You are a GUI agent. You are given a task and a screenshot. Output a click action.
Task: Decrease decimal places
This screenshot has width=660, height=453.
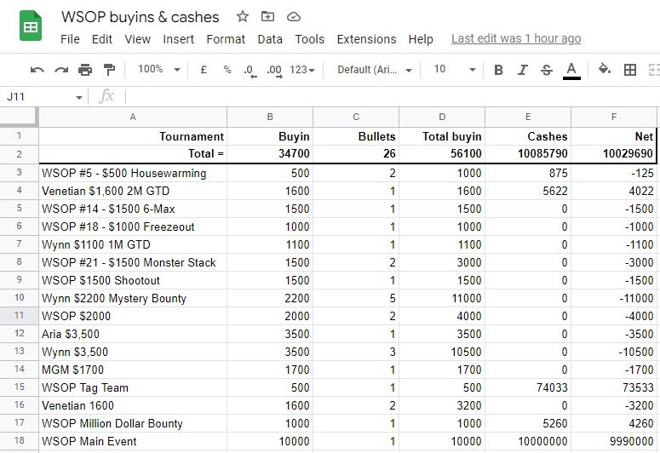pos(250,71)
